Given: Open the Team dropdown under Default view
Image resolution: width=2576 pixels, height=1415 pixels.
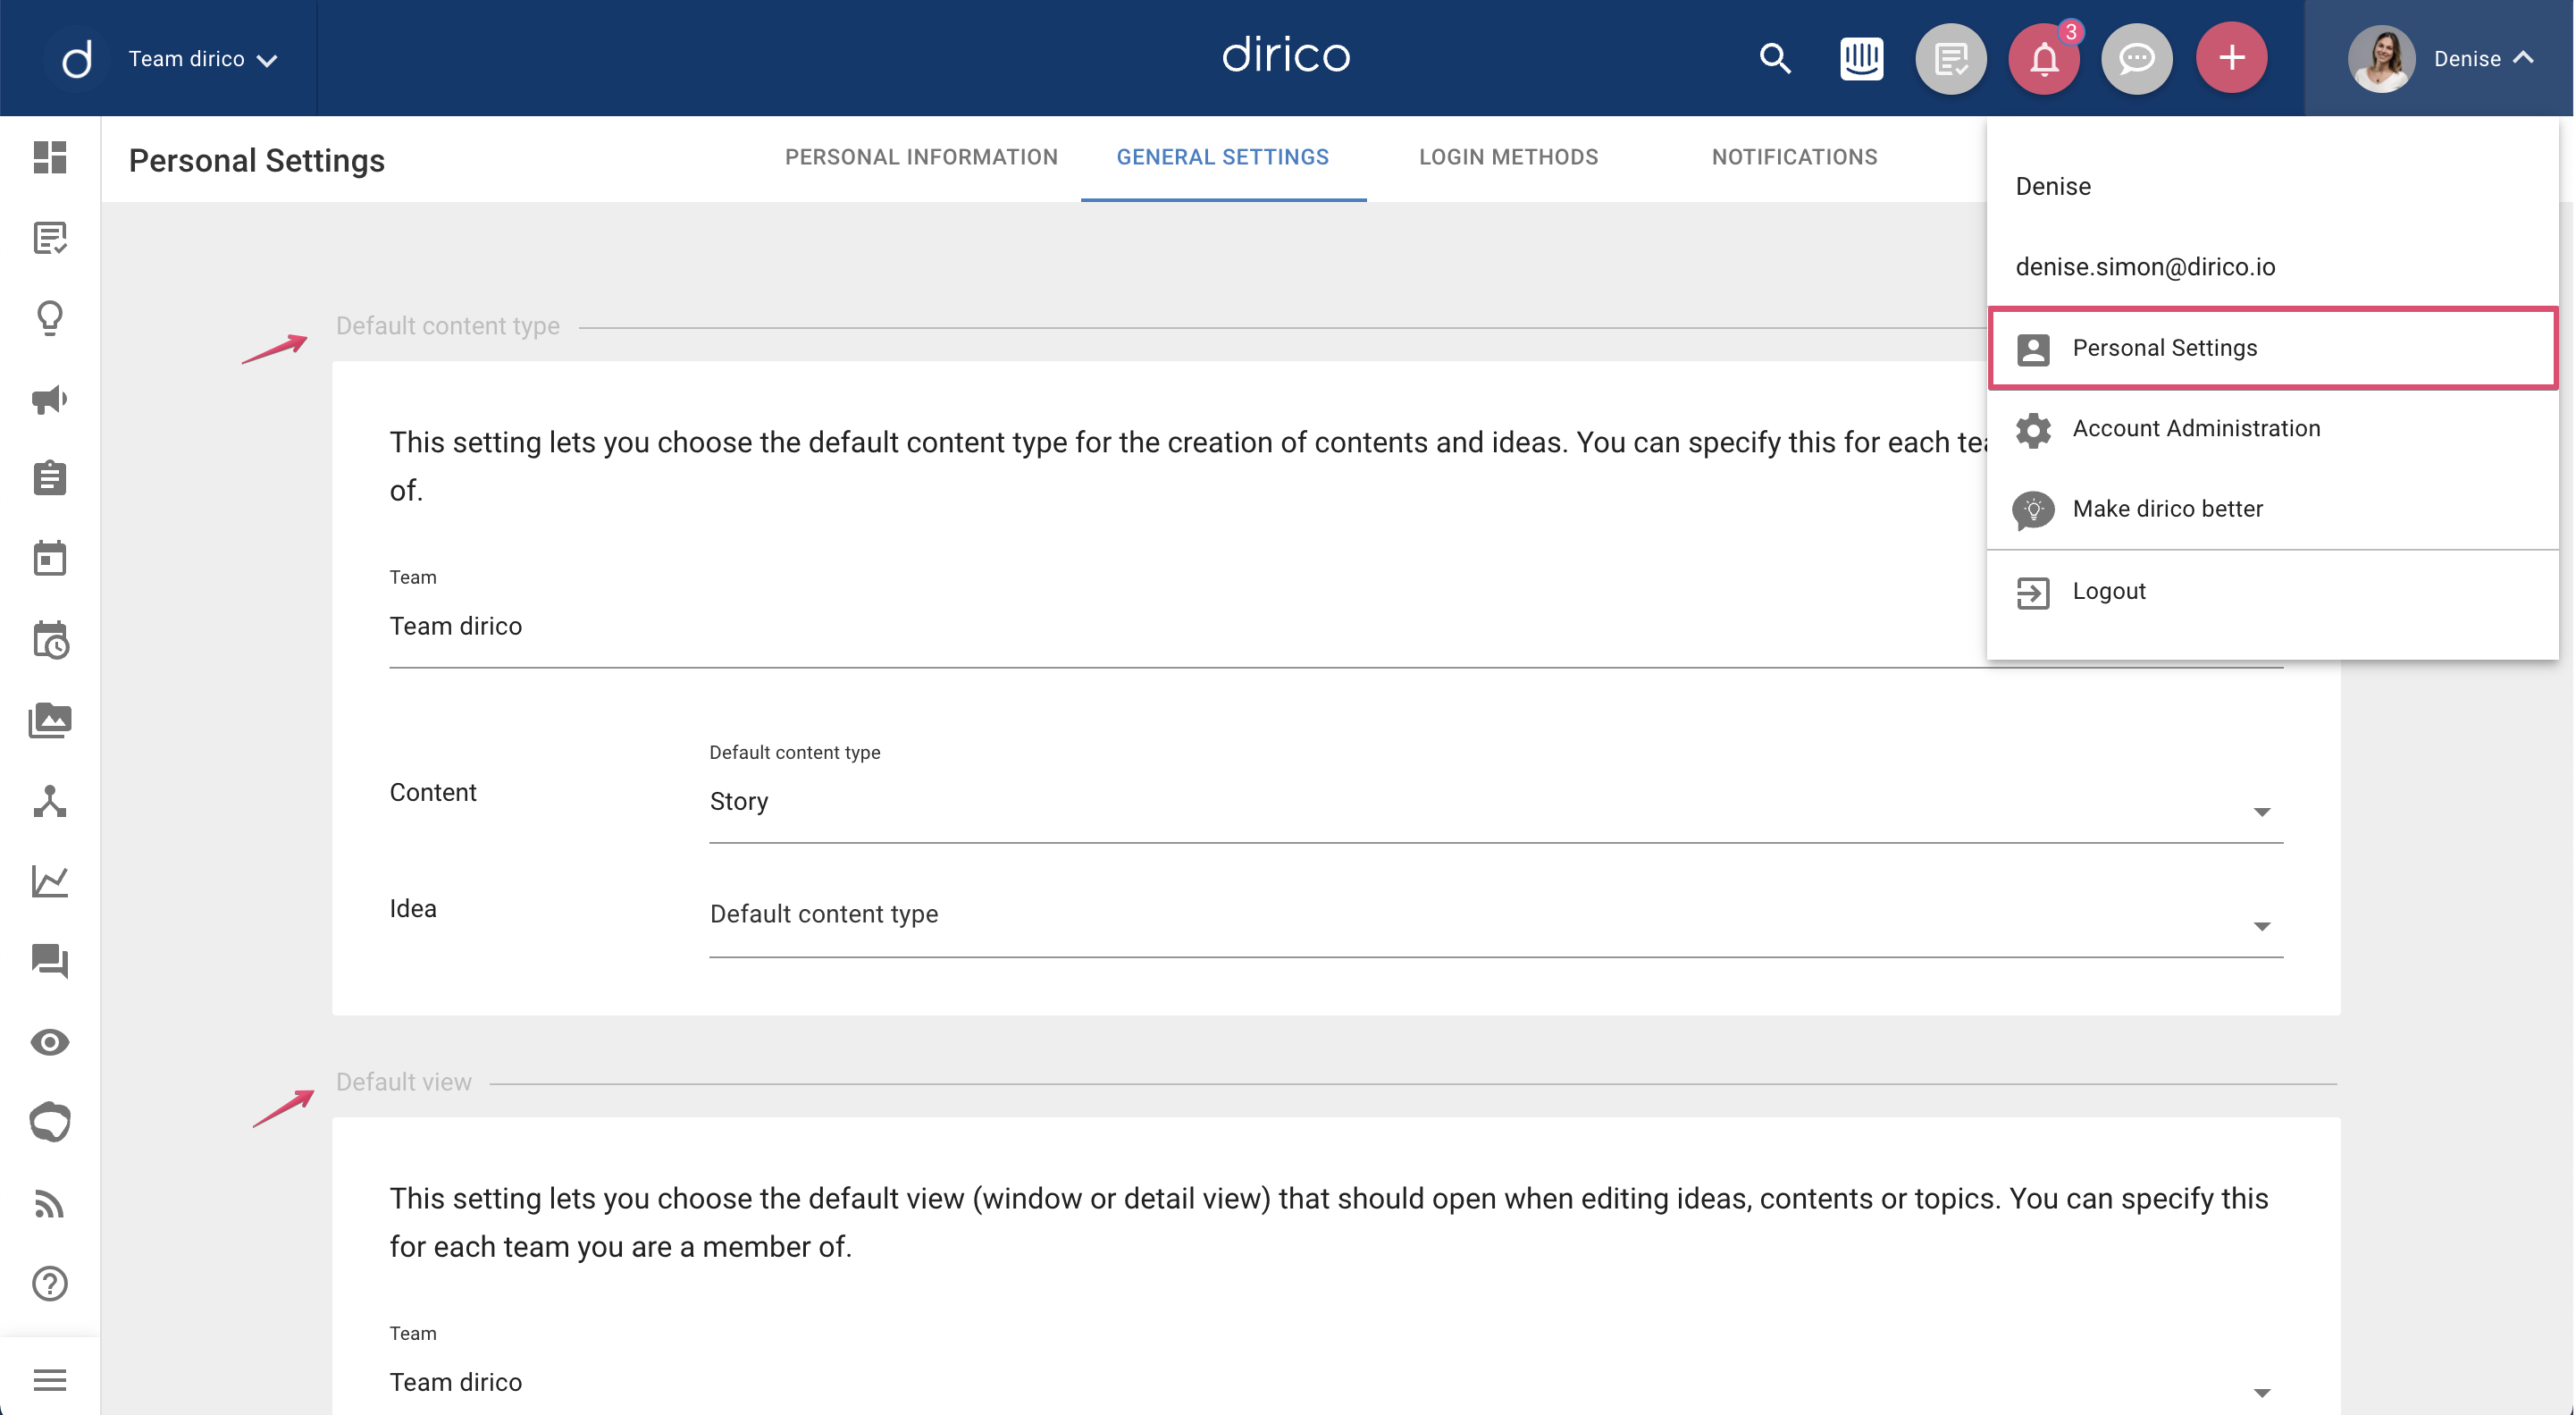Looking at the screenshot, I should (x=1336, y=1382).
